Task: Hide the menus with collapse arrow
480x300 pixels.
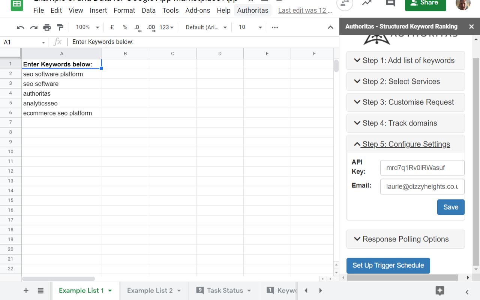Action: tap(330, 27)
